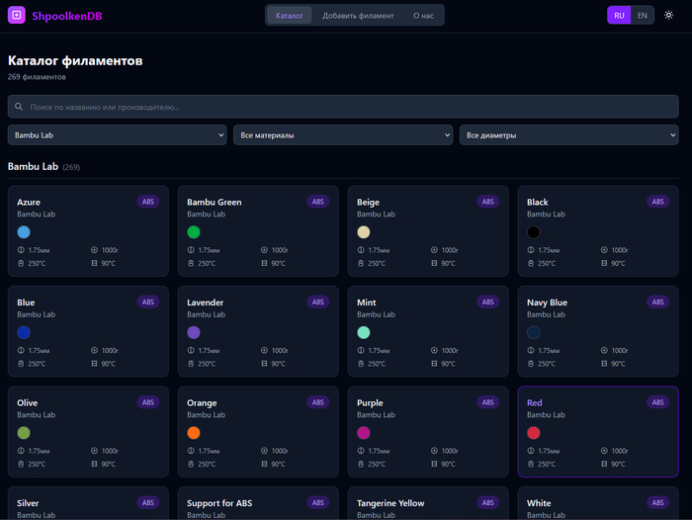Open the Support for ABS filament title
Viewport: 692px width, 520px height.
point(219,503)
